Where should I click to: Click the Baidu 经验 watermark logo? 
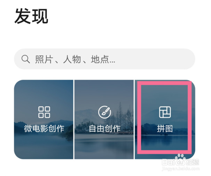coord(180,161)
